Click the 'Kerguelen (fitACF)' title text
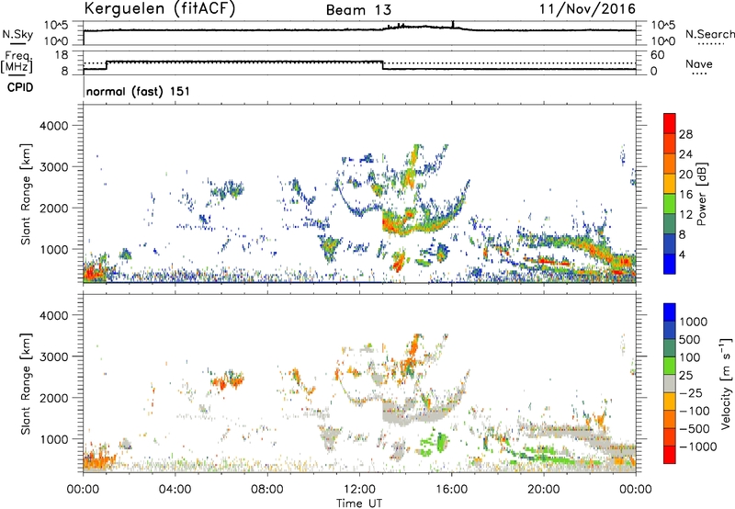Screen dimensions: 735x509 pyautogui.click(x=159, y=8)
